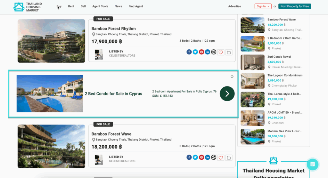Share Bamboo Forest Wave on LinkedIn
Image resolution: width=328 pixels, height=178 pixels.
click(x=208, y=157)
